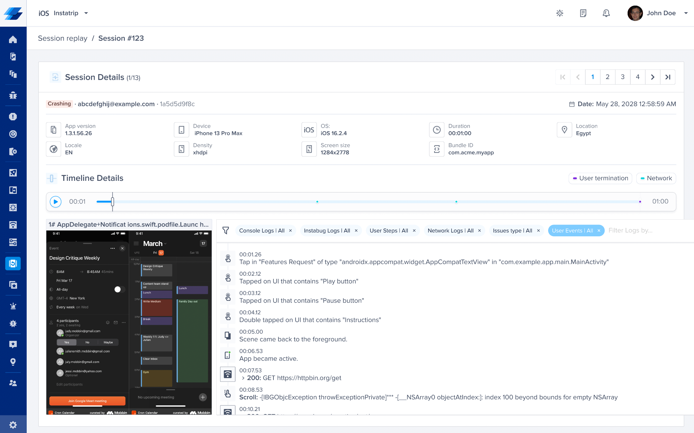The height and width of the screenshot is (433, 694).
Task: Open the bug reports sidebar icon
Action: pyautogui.click(x=13, y=95)
